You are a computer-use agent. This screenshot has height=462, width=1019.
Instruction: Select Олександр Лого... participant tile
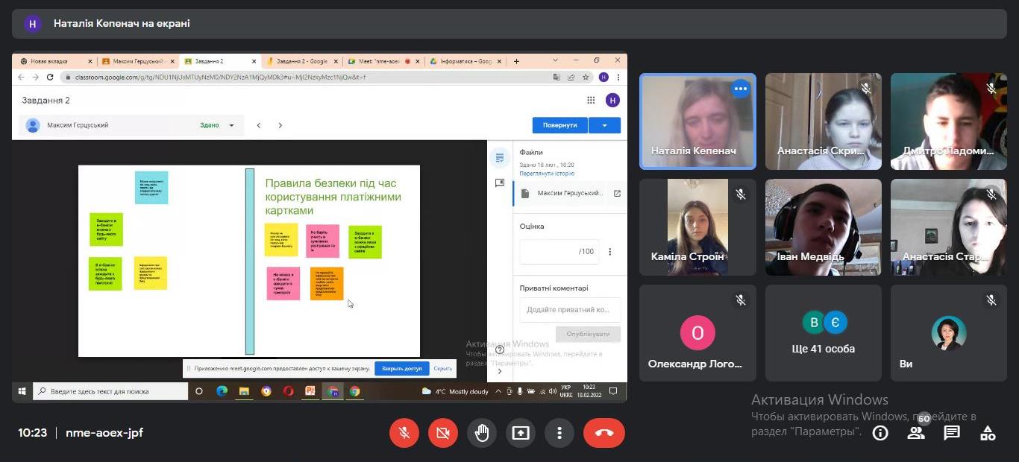698,333
